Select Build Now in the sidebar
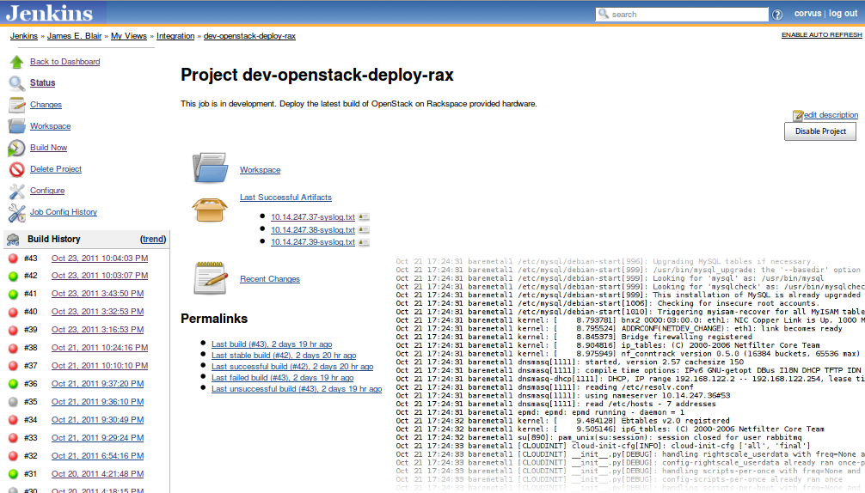The width and height of the screenshot is (865, 493). [48, 148]
